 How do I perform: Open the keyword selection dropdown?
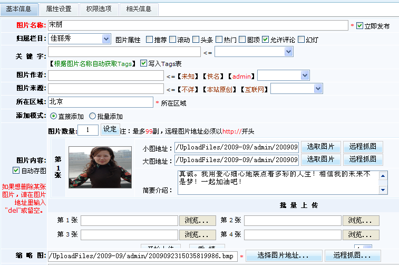288,52
